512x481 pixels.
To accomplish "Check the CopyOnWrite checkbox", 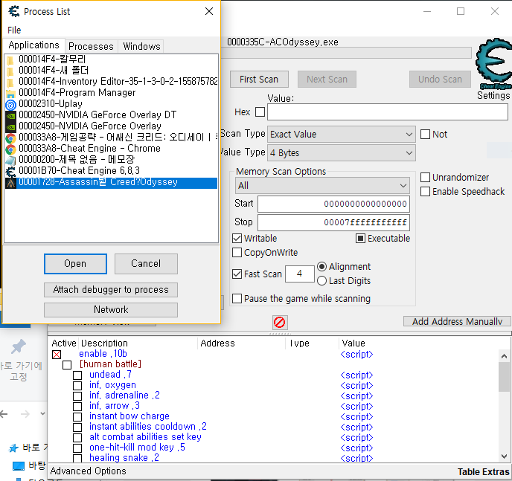I will click(237, 253).
